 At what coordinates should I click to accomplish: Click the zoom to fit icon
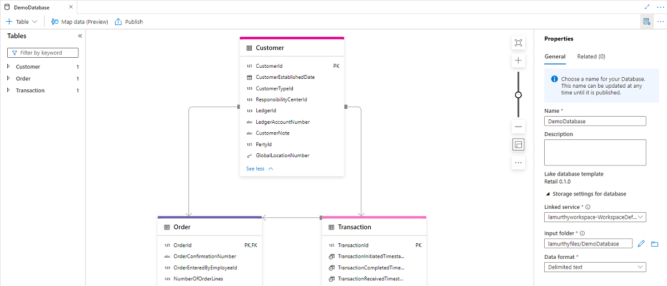click(519, 43)
